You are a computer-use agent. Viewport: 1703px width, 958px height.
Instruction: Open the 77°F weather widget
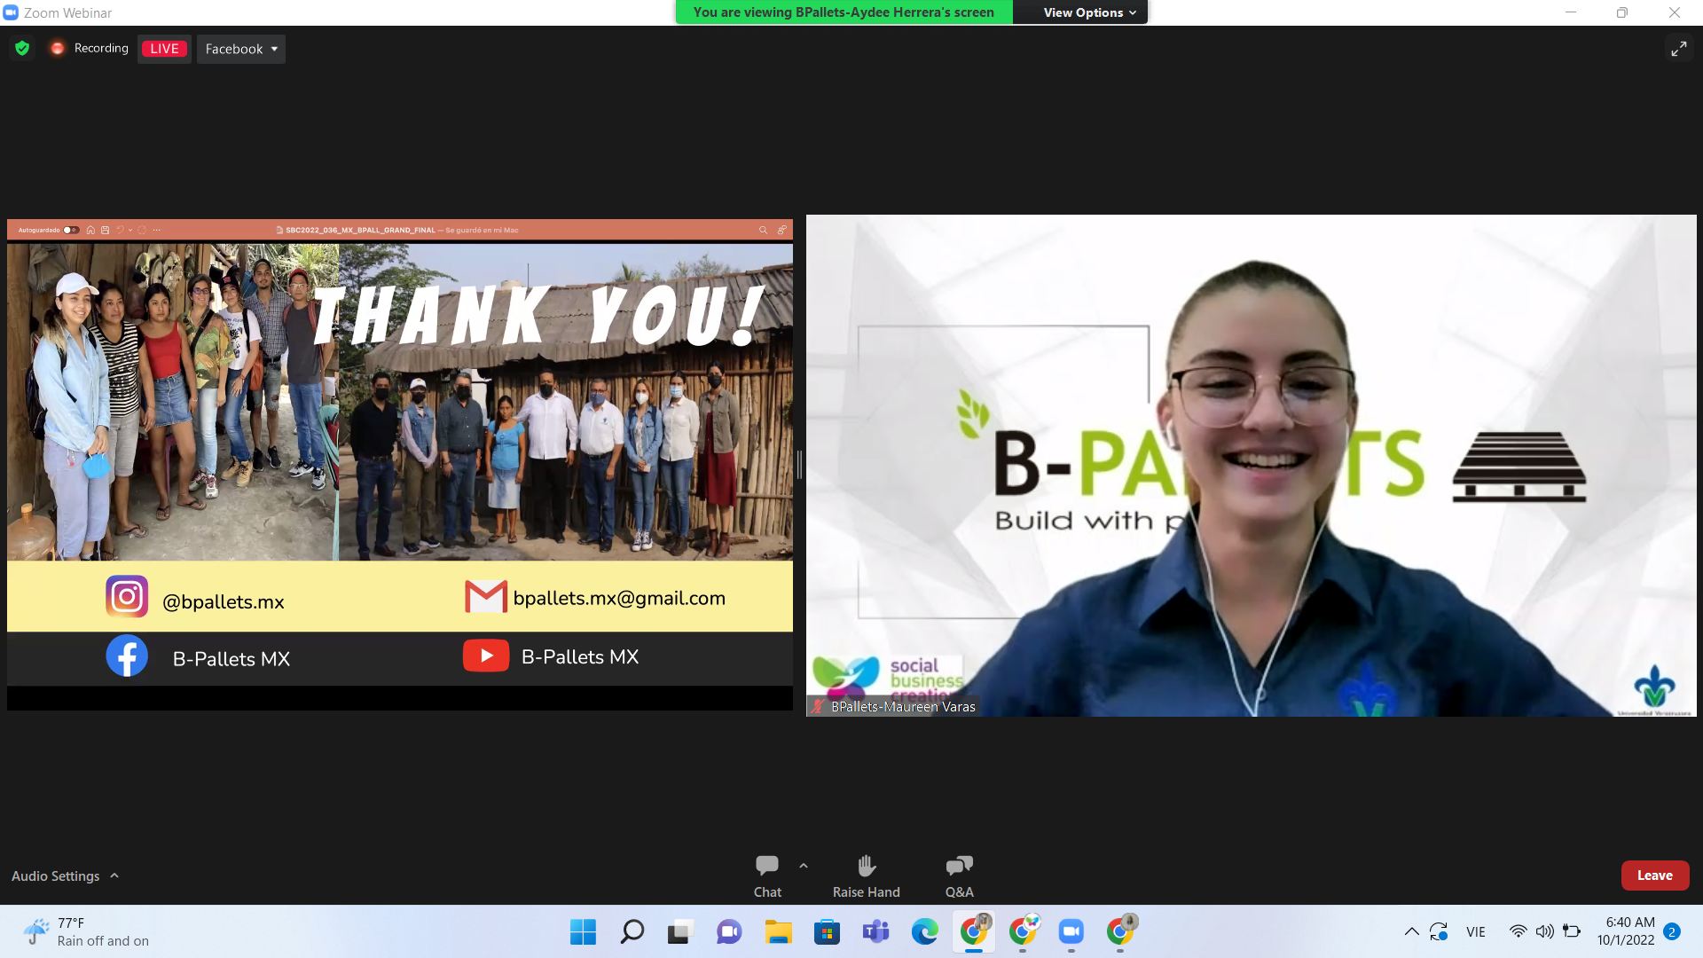[x=86, y=931]
